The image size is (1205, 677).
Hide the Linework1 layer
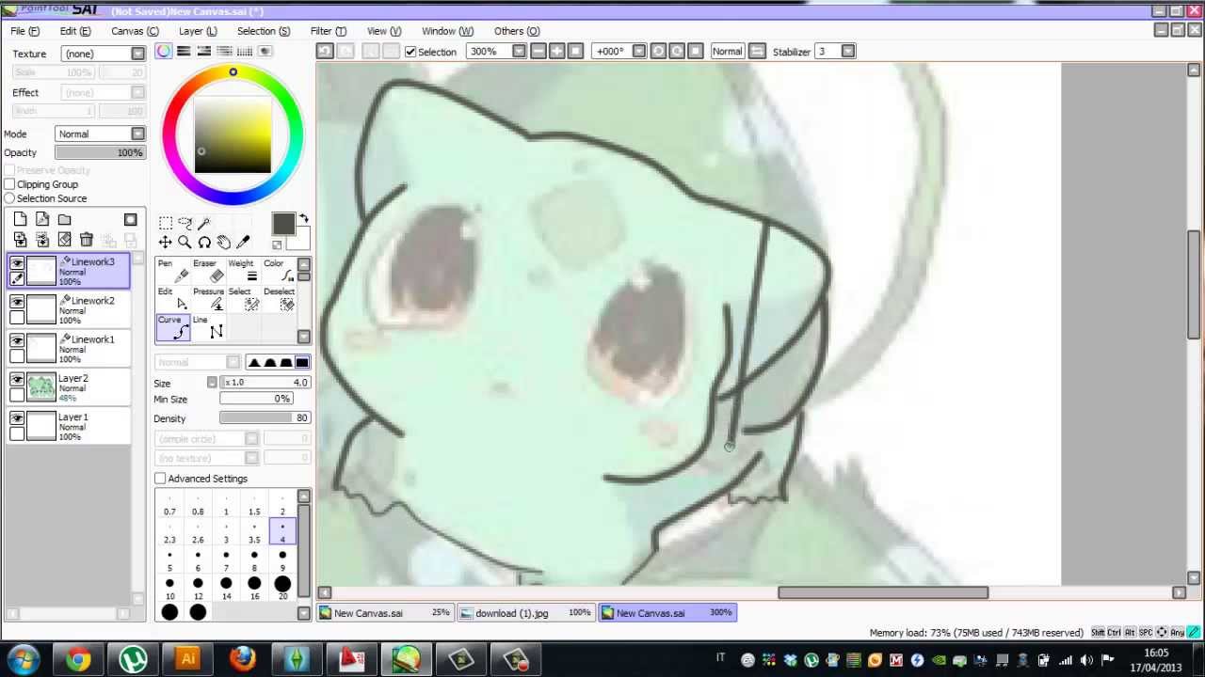[17, 340]
